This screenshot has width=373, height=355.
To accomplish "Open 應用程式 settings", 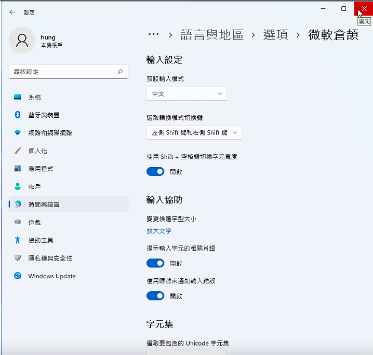I will (69, 169).
